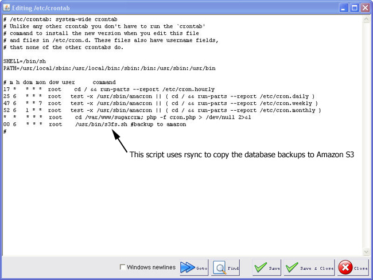This screenshot has width=373, height=280.
Task: Click the line ending in /etc/cron.daily
Action: [x=159, y=96]
